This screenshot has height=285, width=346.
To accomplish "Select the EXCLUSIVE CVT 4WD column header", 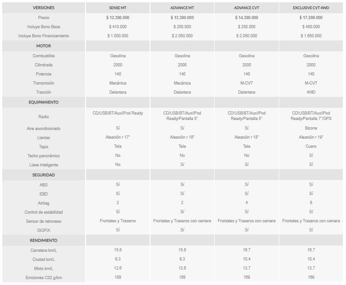I will tap(311, 8).
